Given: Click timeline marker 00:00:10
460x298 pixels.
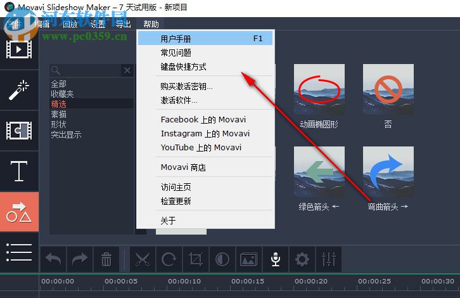Looking at the screenshot, I should (184, 282).
